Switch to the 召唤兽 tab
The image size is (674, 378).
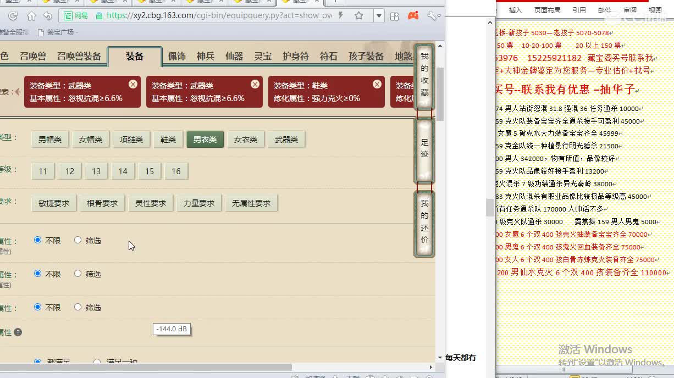coord(33,56)
